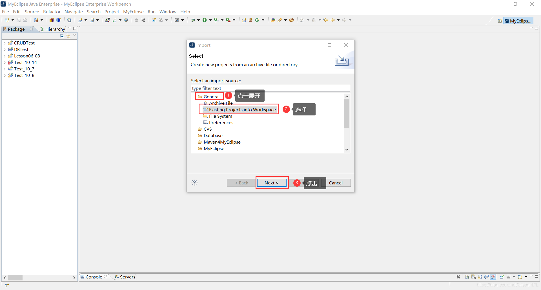Click the globe Open Web Browser icon
This screenshot has height=290, width=541.
coord(126,20)
